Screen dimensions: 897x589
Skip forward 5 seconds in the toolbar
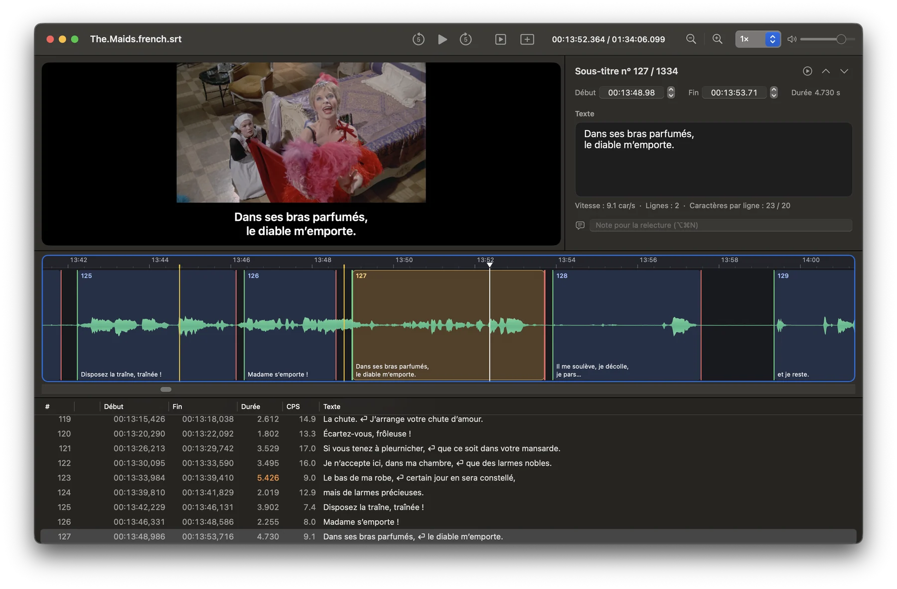pyautogui.click(x=465, y=39)
